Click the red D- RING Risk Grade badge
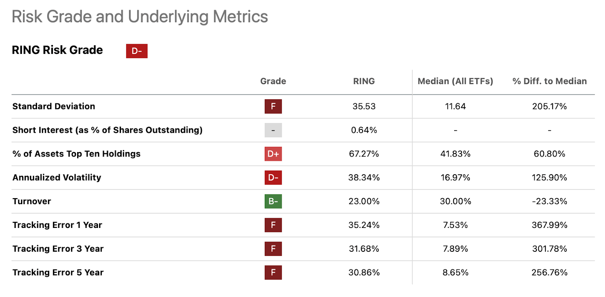Screen dimensions: 605x297 137,51
